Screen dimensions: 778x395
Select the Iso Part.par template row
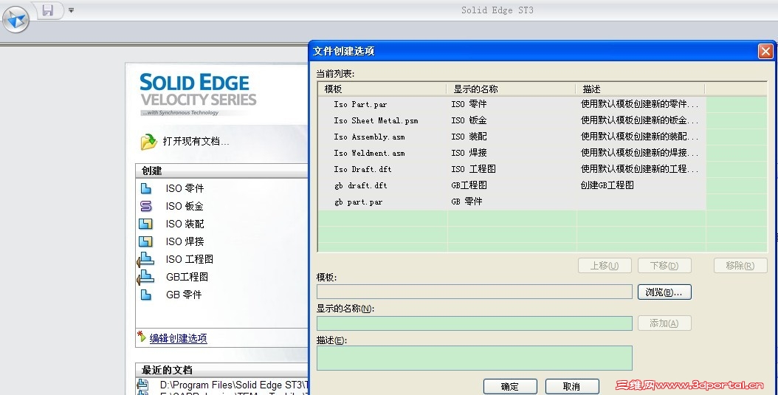(x=512, y=104)
